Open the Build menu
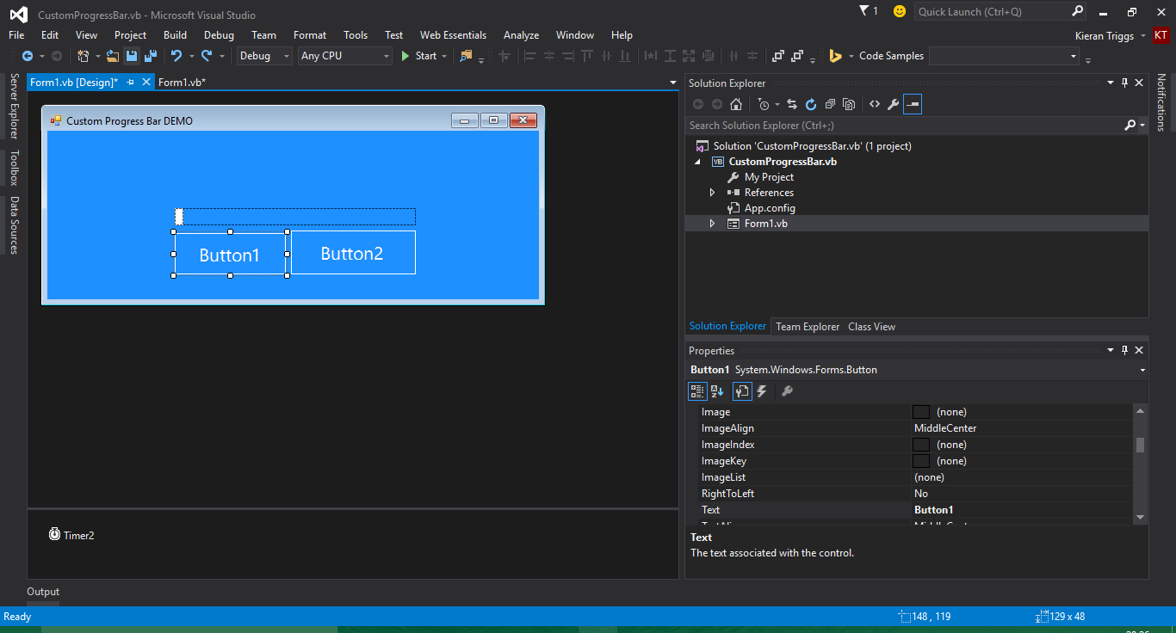This screenshot has width=1176, height=633. coord(175,35)
